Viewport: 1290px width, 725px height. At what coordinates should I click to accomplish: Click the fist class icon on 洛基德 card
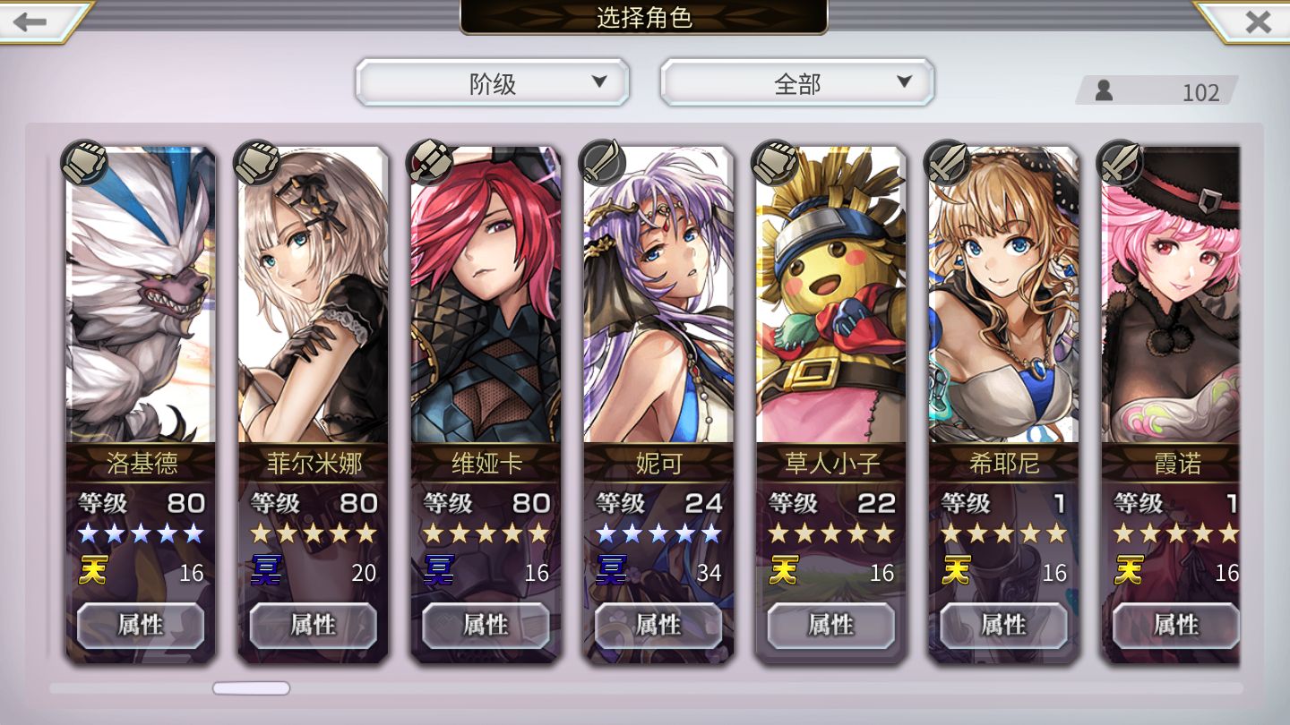(x=83, y=162)
